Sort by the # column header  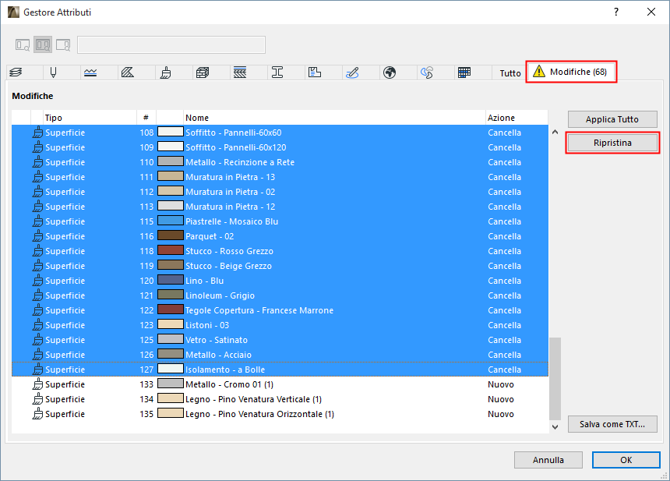146,118
